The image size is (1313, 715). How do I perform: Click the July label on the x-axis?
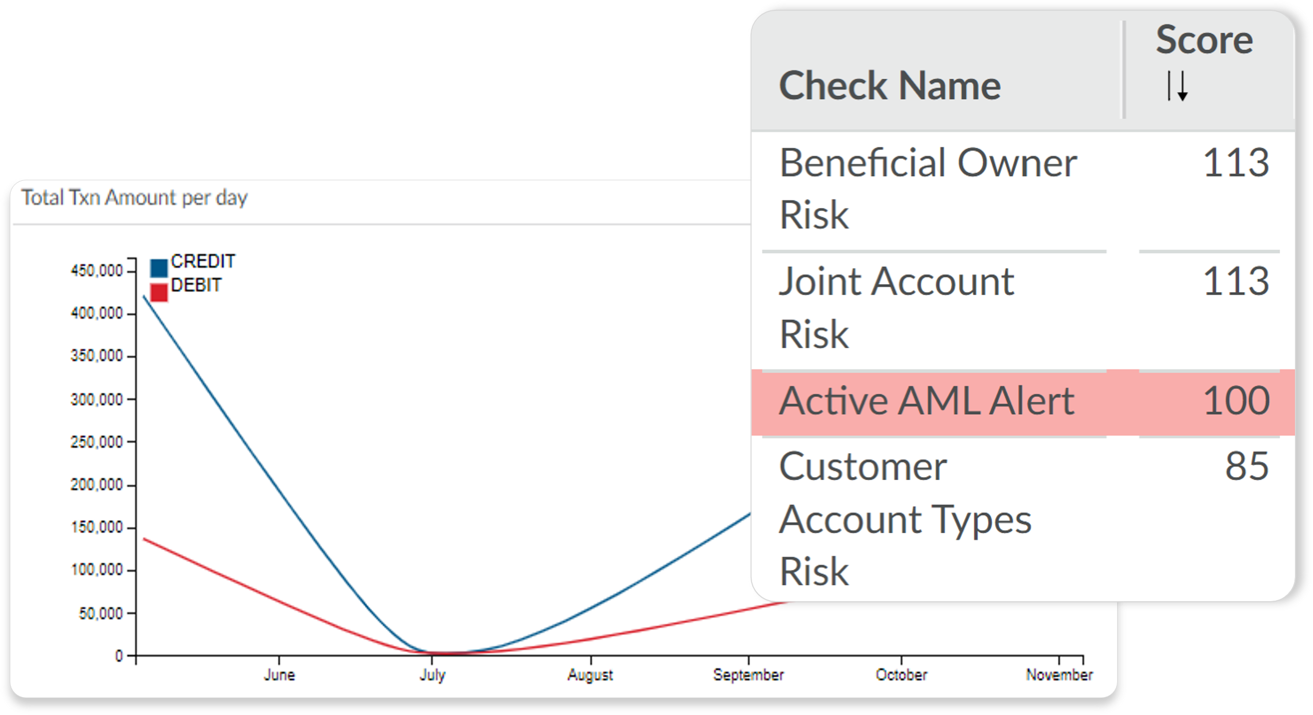pos(432,675)
